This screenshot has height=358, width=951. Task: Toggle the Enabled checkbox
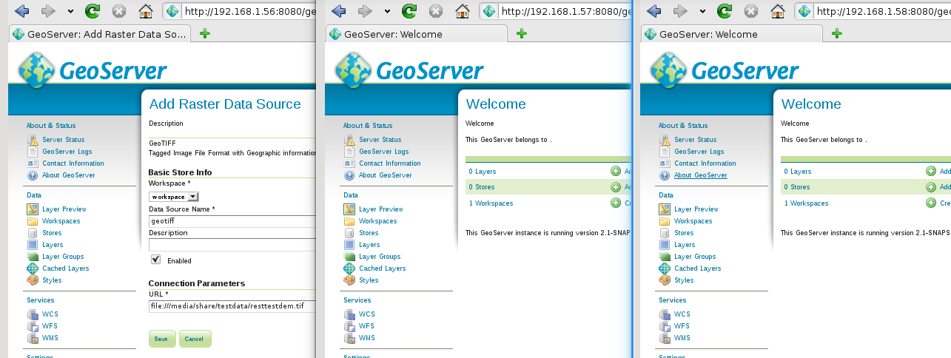pos(155,260)
